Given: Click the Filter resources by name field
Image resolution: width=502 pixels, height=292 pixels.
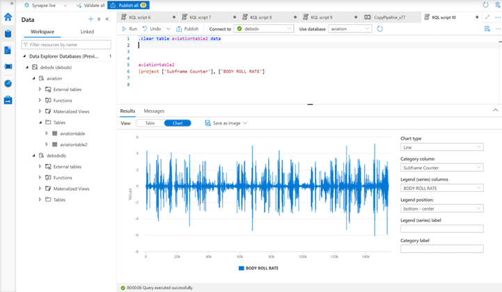Looking at the screenshot, I should pos(66,44).
